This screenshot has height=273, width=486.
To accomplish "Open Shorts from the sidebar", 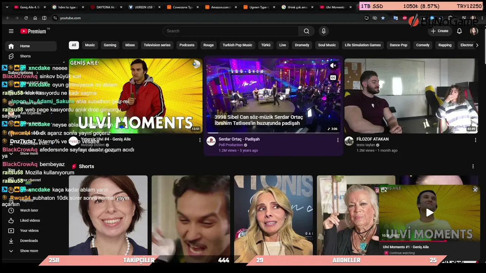I will click(31, 56).
